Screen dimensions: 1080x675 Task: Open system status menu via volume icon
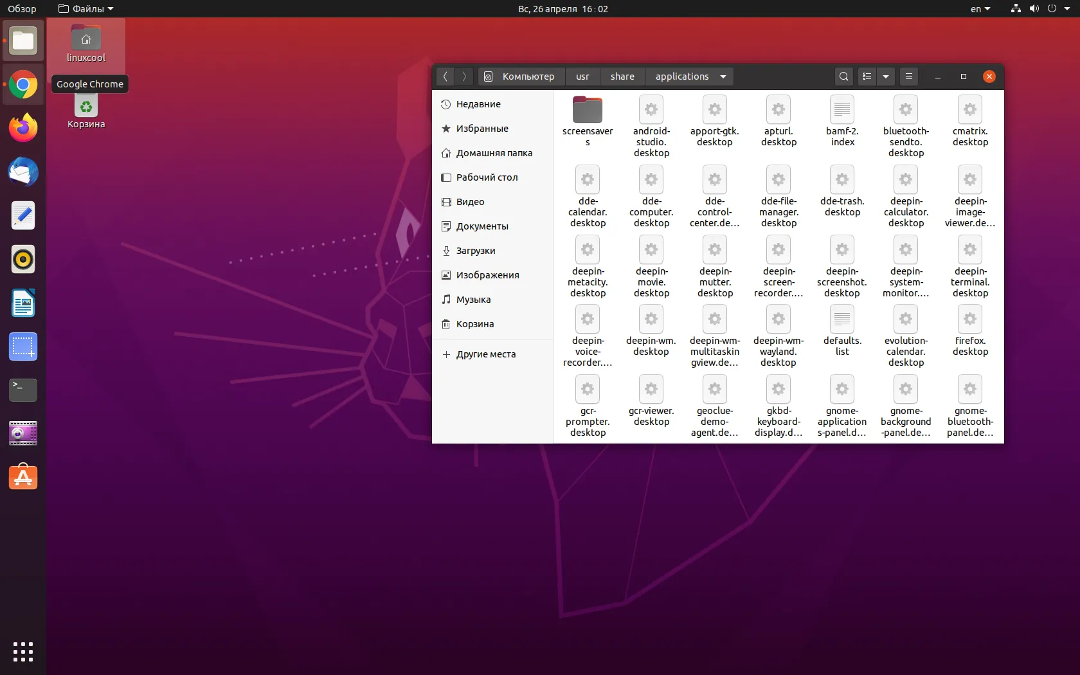1034,9
